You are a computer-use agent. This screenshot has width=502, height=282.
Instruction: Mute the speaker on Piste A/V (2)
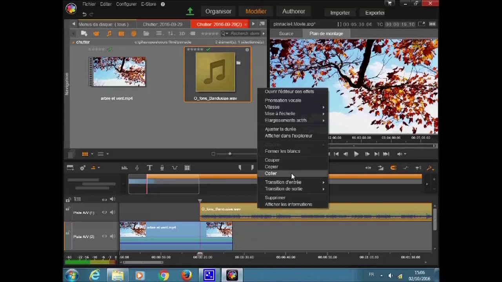113,237
